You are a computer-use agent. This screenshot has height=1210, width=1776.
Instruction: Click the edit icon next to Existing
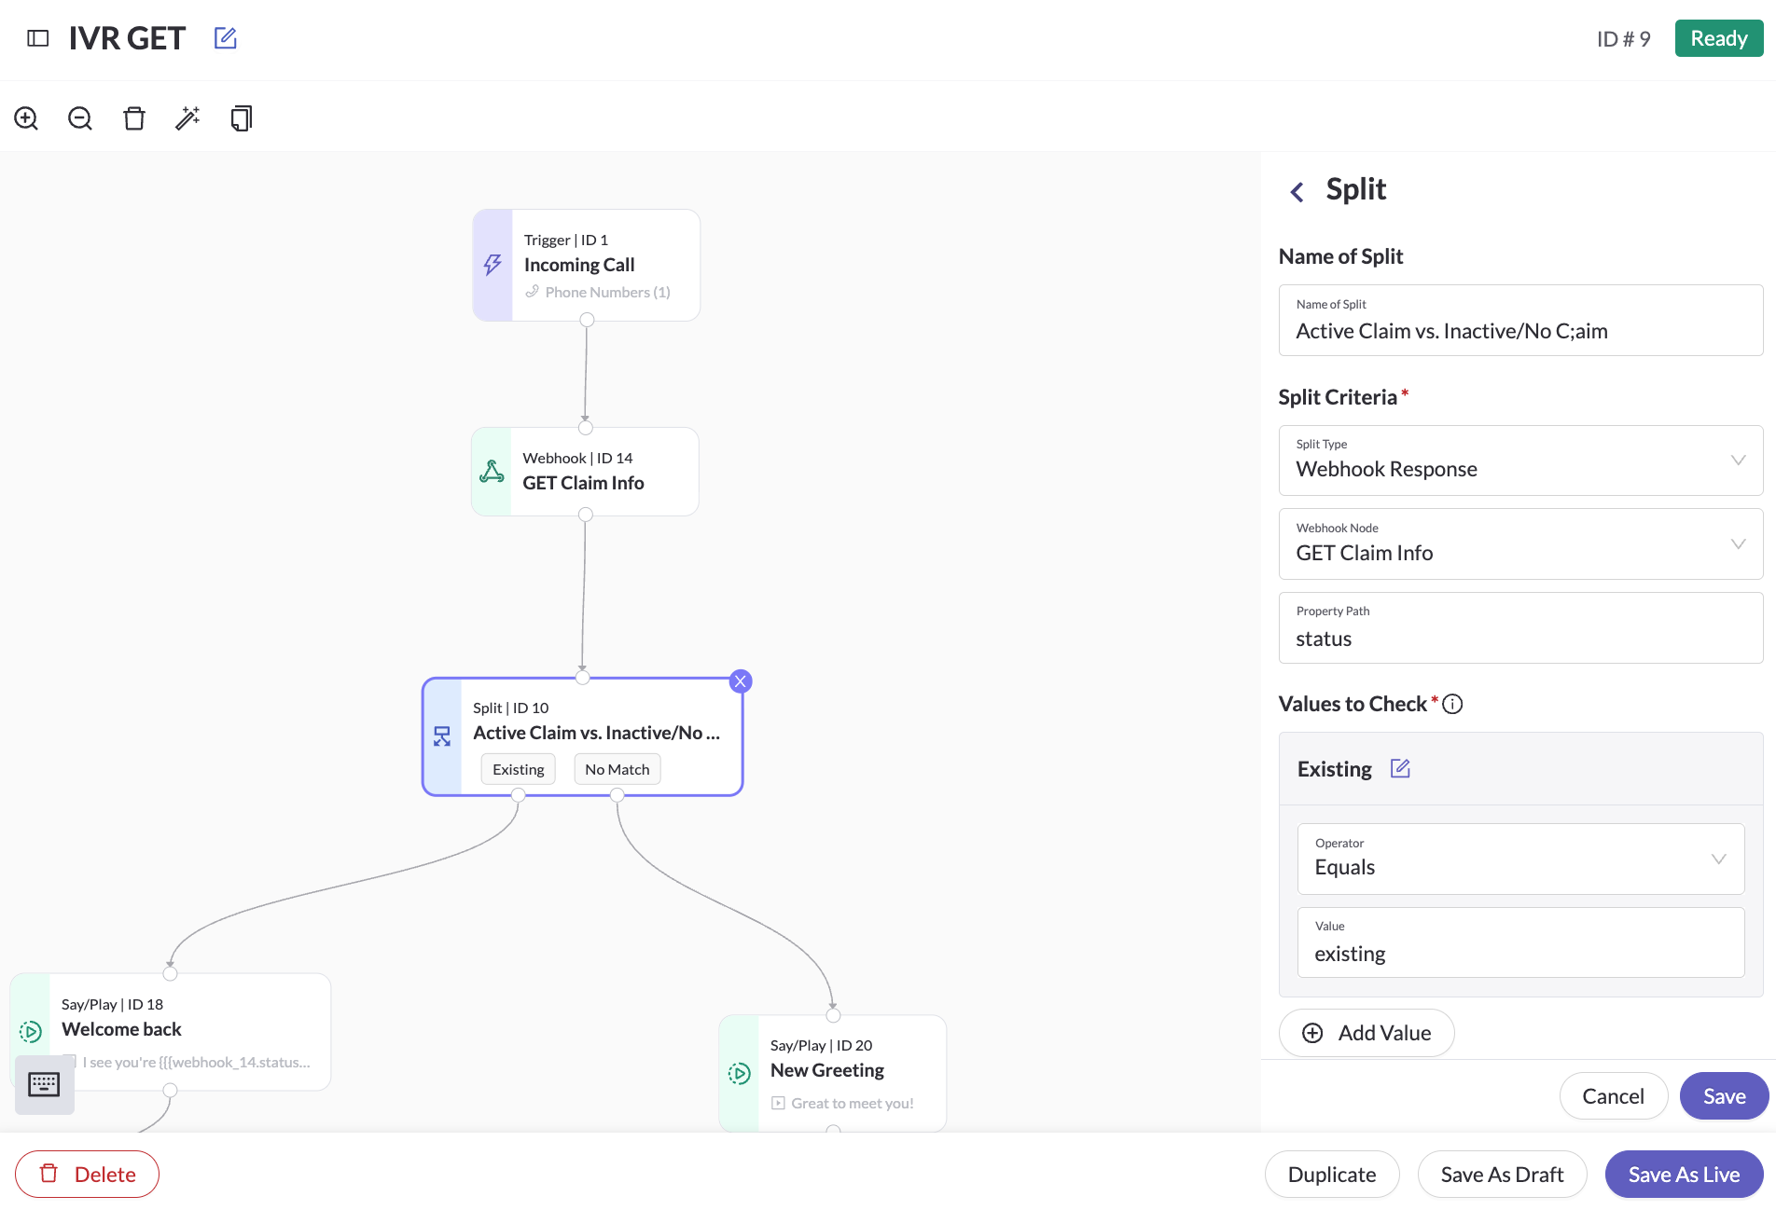pyautogui.click(x=1400, y=768)
